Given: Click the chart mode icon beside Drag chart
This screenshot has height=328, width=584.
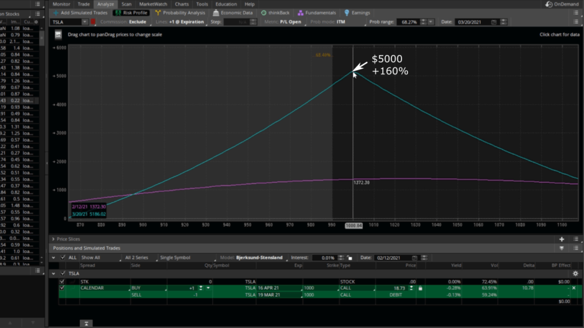Looking at the screenshot, I should point(58,35).
